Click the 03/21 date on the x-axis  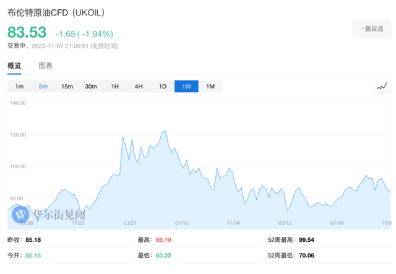(130, 222)
